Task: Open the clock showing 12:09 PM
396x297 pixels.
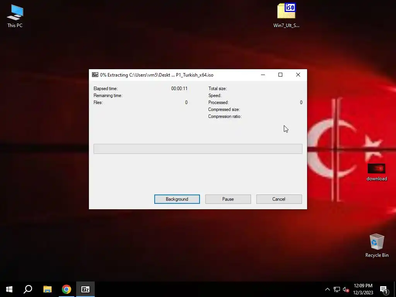Action: click(363, 289)
